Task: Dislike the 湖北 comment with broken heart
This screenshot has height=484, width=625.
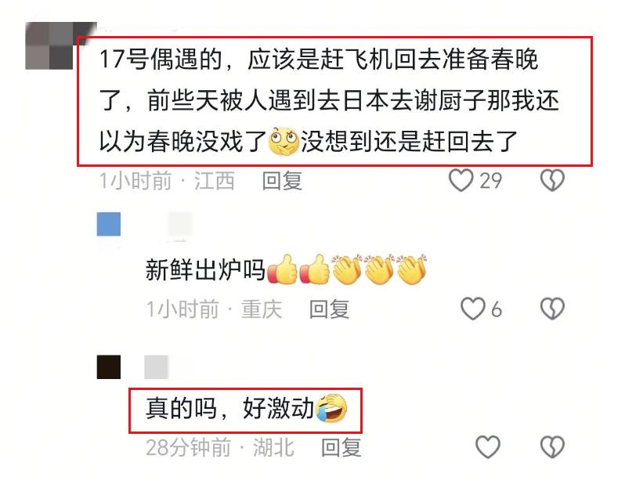Action: coord(552,447)
